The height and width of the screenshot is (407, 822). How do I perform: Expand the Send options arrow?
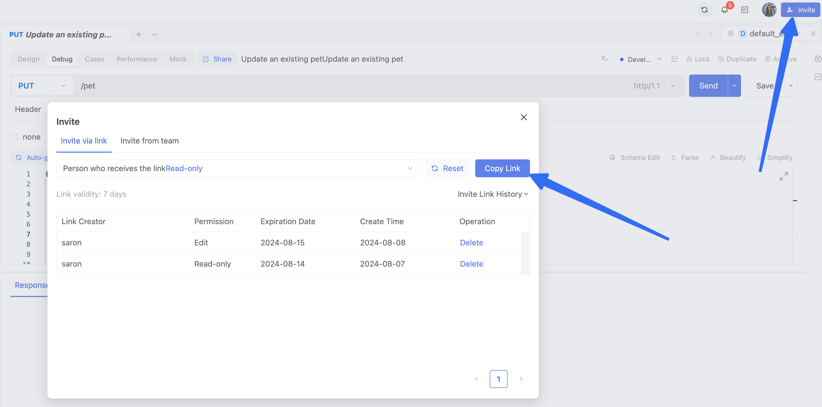[734, 86]
